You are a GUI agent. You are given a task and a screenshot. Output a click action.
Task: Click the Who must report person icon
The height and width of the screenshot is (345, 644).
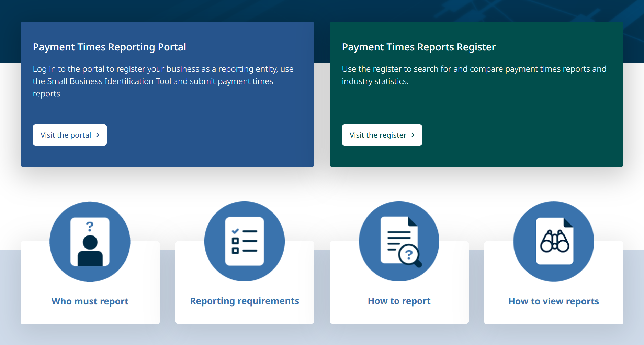90,242
